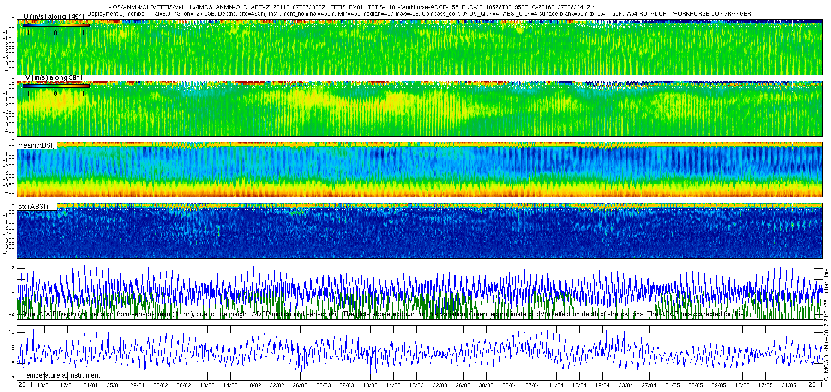Click the '26/03' date tick label
This screenshot has height=392, width=831.
tap(463, 386)
